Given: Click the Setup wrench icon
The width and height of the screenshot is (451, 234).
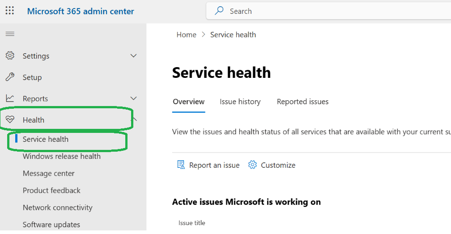Looking at the screenshot, I should point(10,77).
